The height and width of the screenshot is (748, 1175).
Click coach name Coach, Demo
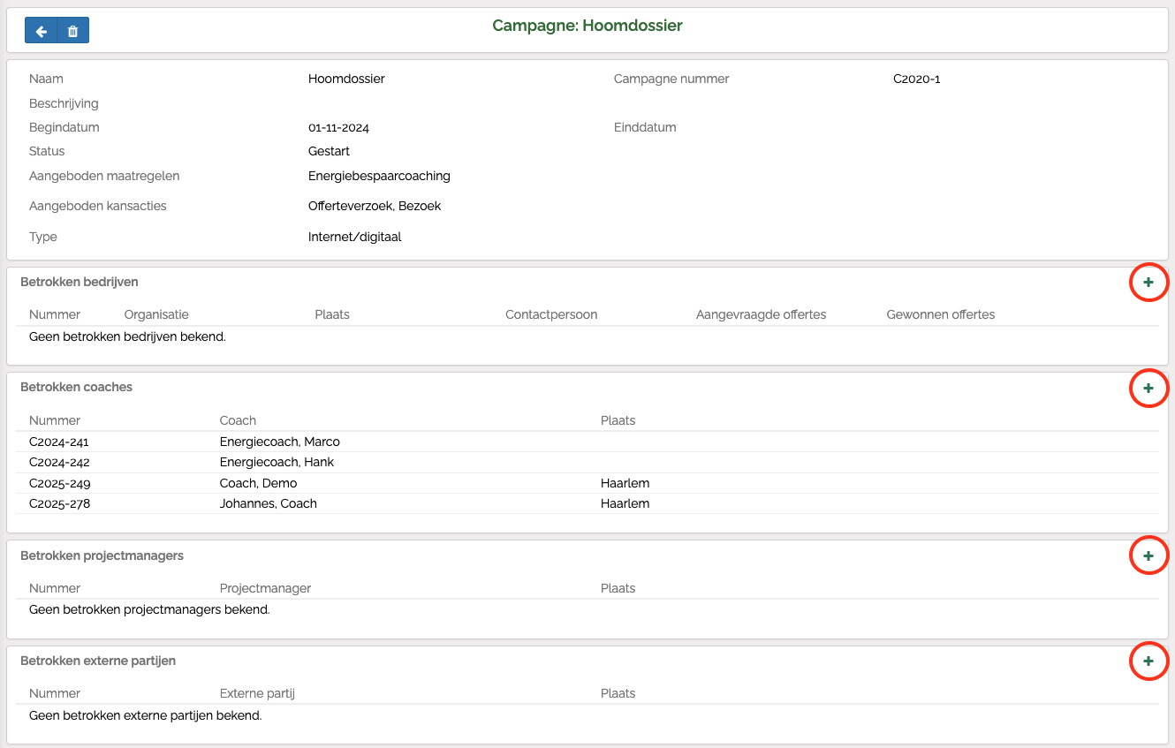point(258,483)
